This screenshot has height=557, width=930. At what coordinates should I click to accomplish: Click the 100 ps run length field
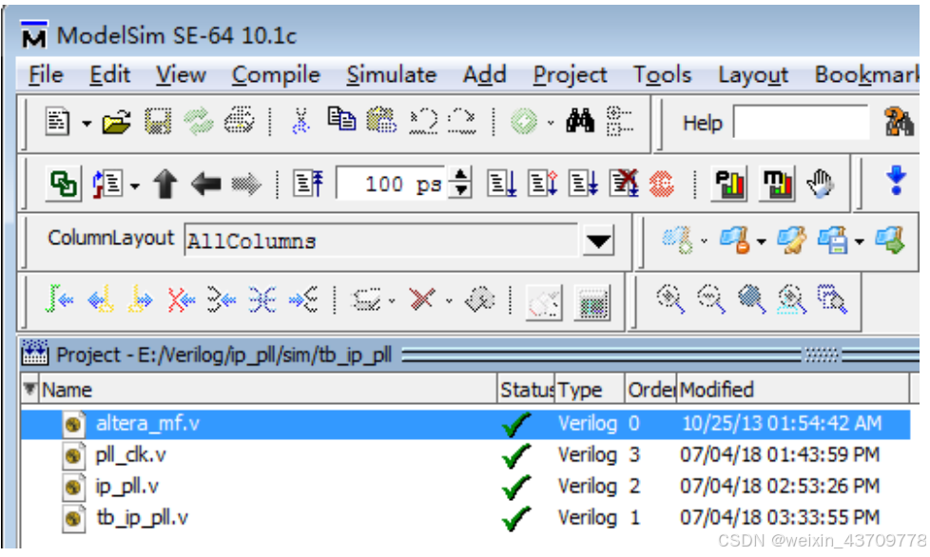point(392,184)
